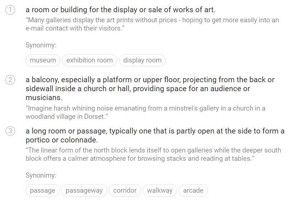Image resolution: width=295 pixels, height=202 pixels.
Task: Select the 'passage' synonym chip
Action: click(x=43, y=191)
